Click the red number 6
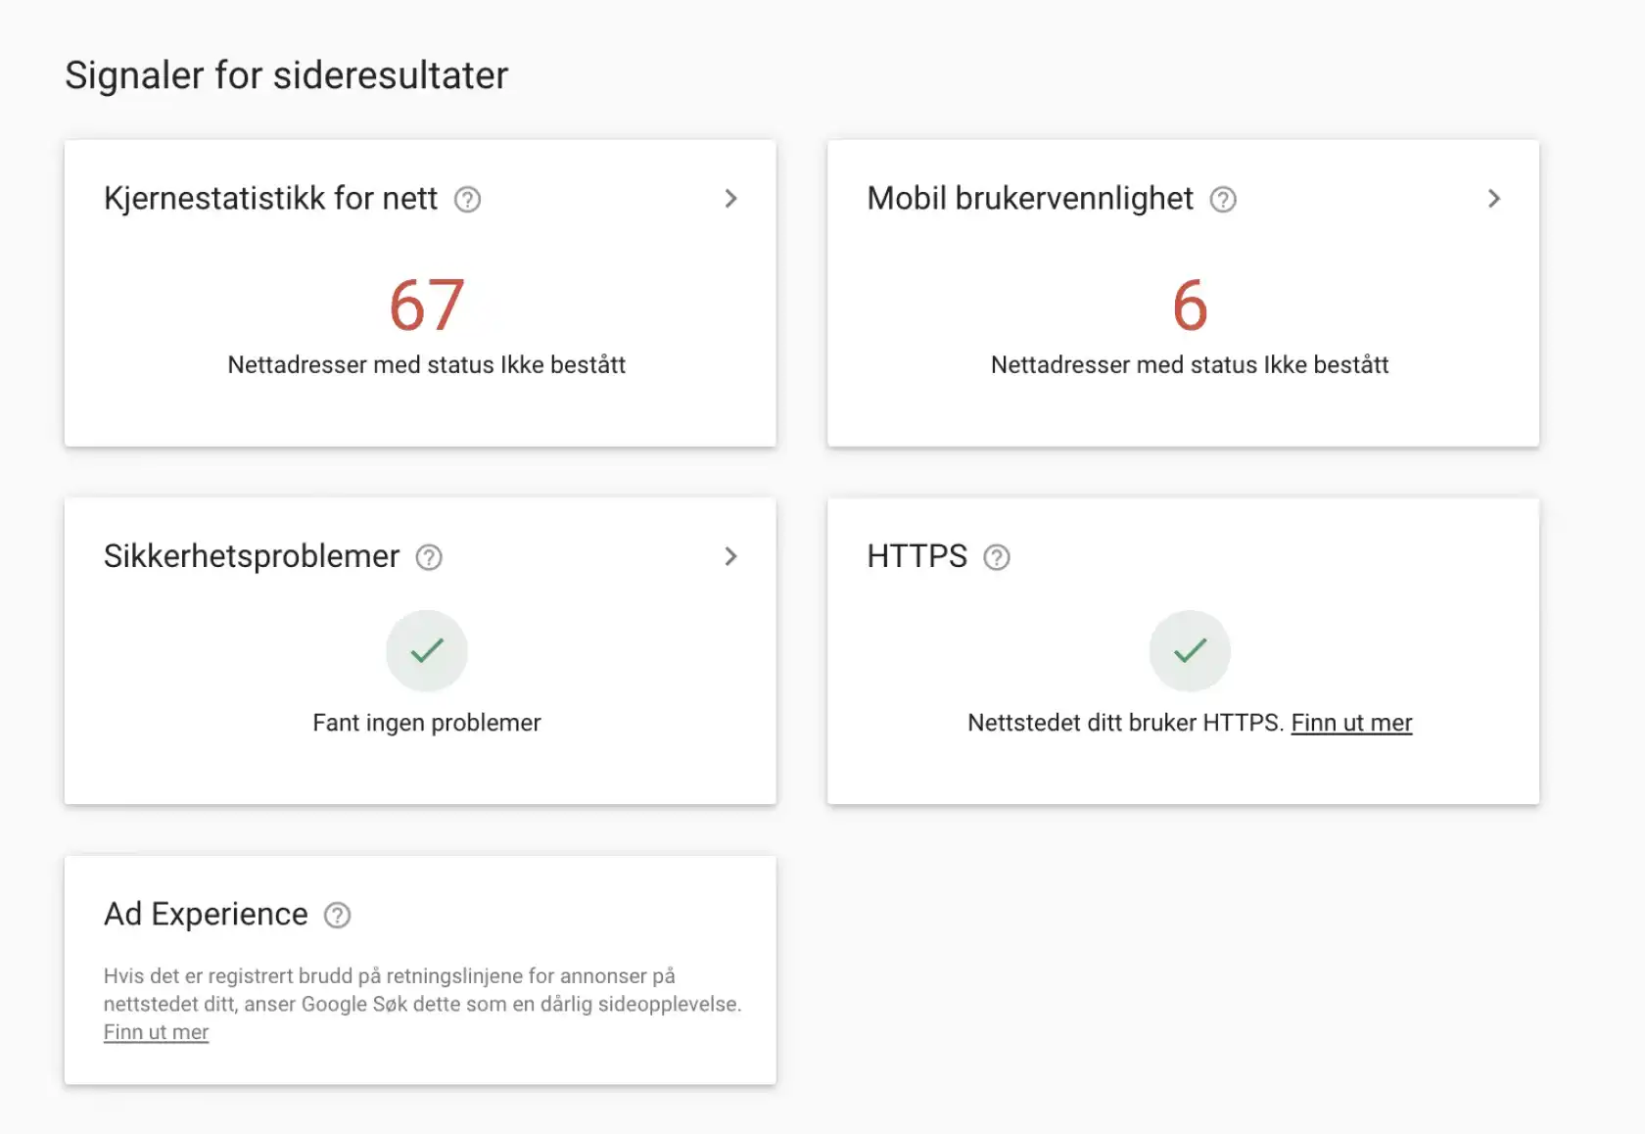 [1189, 304]
